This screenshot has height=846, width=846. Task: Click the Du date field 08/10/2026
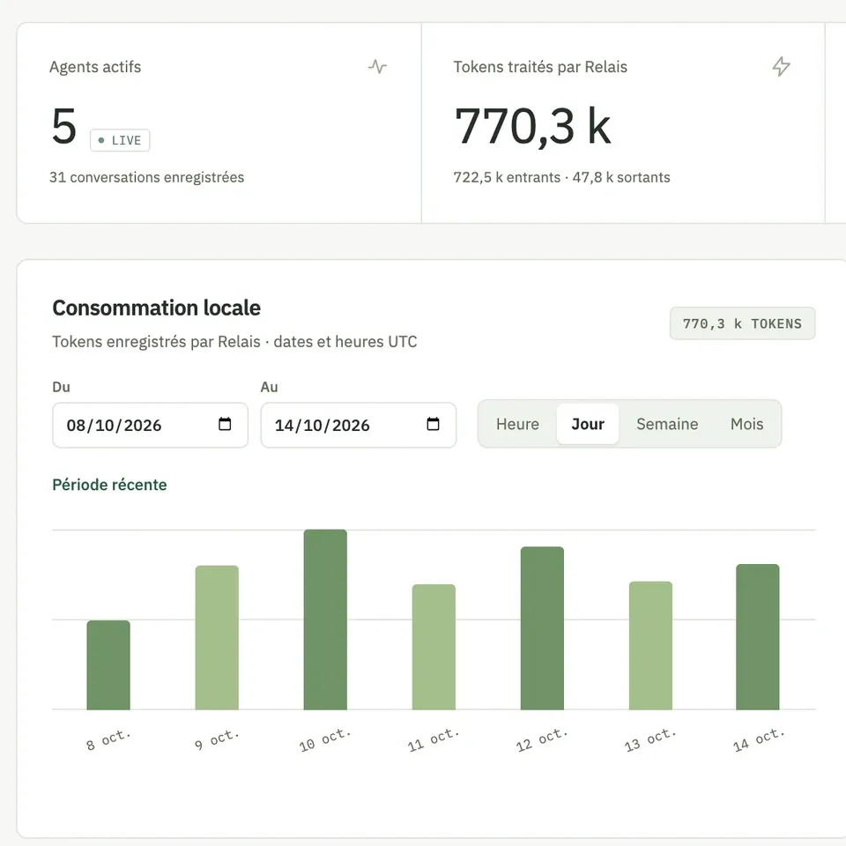pyautogui.click(x=150, y=425)
